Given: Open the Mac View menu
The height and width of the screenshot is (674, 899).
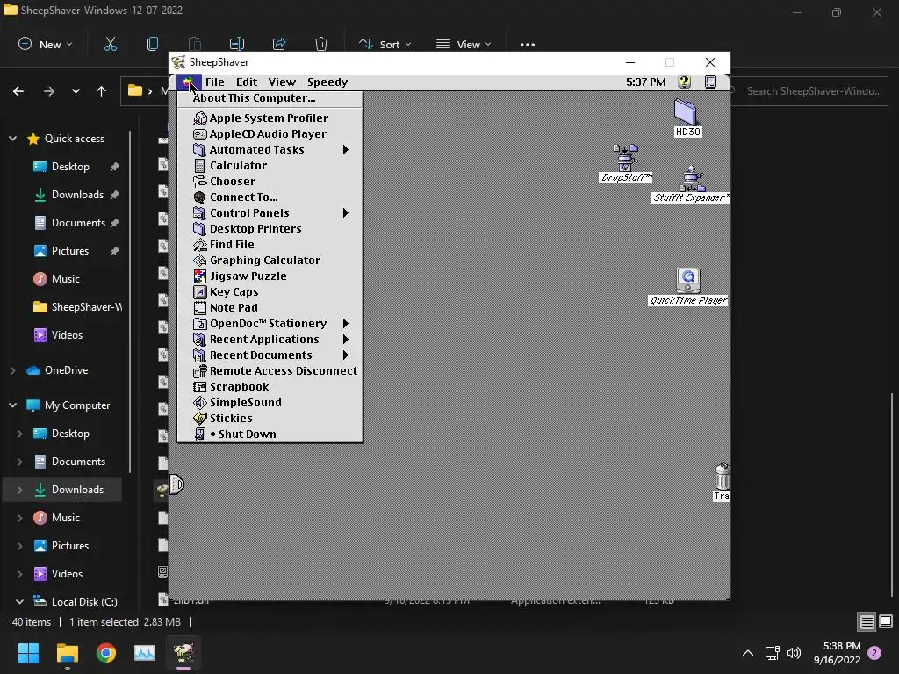Looking at the screenshot, I should 282,82.
